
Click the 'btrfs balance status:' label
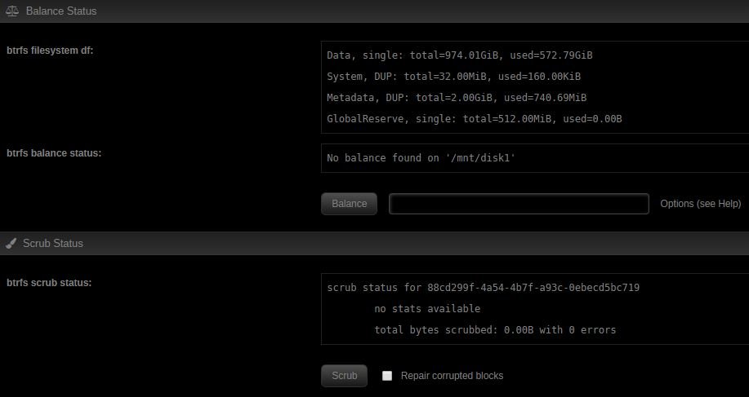pyautogui.click(x=54, y=153)
